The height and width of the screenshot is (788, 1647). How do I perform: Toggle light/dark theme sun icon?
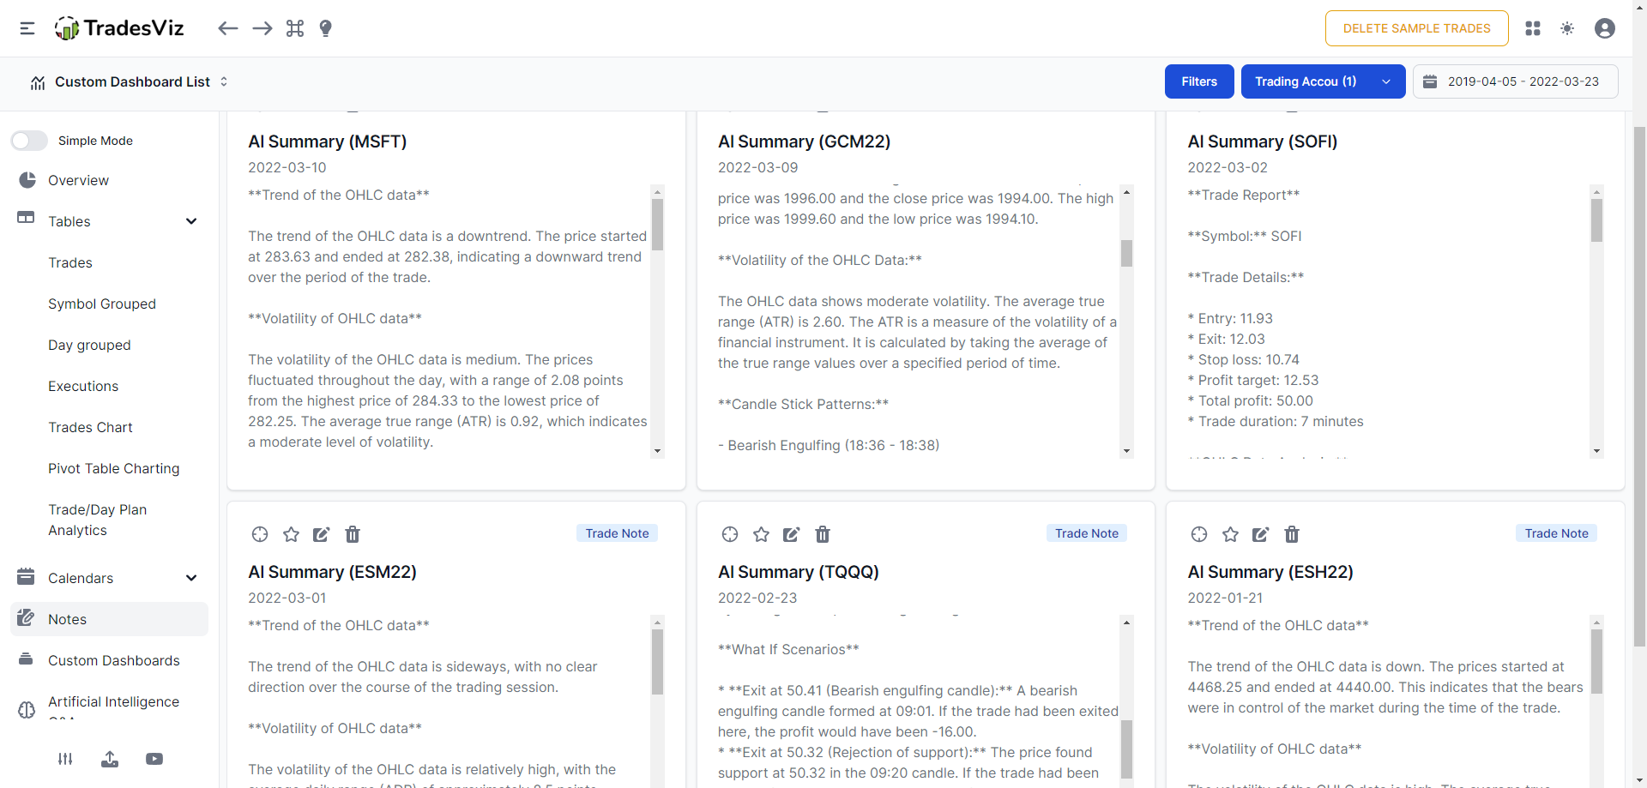(x=1567, y=28)
